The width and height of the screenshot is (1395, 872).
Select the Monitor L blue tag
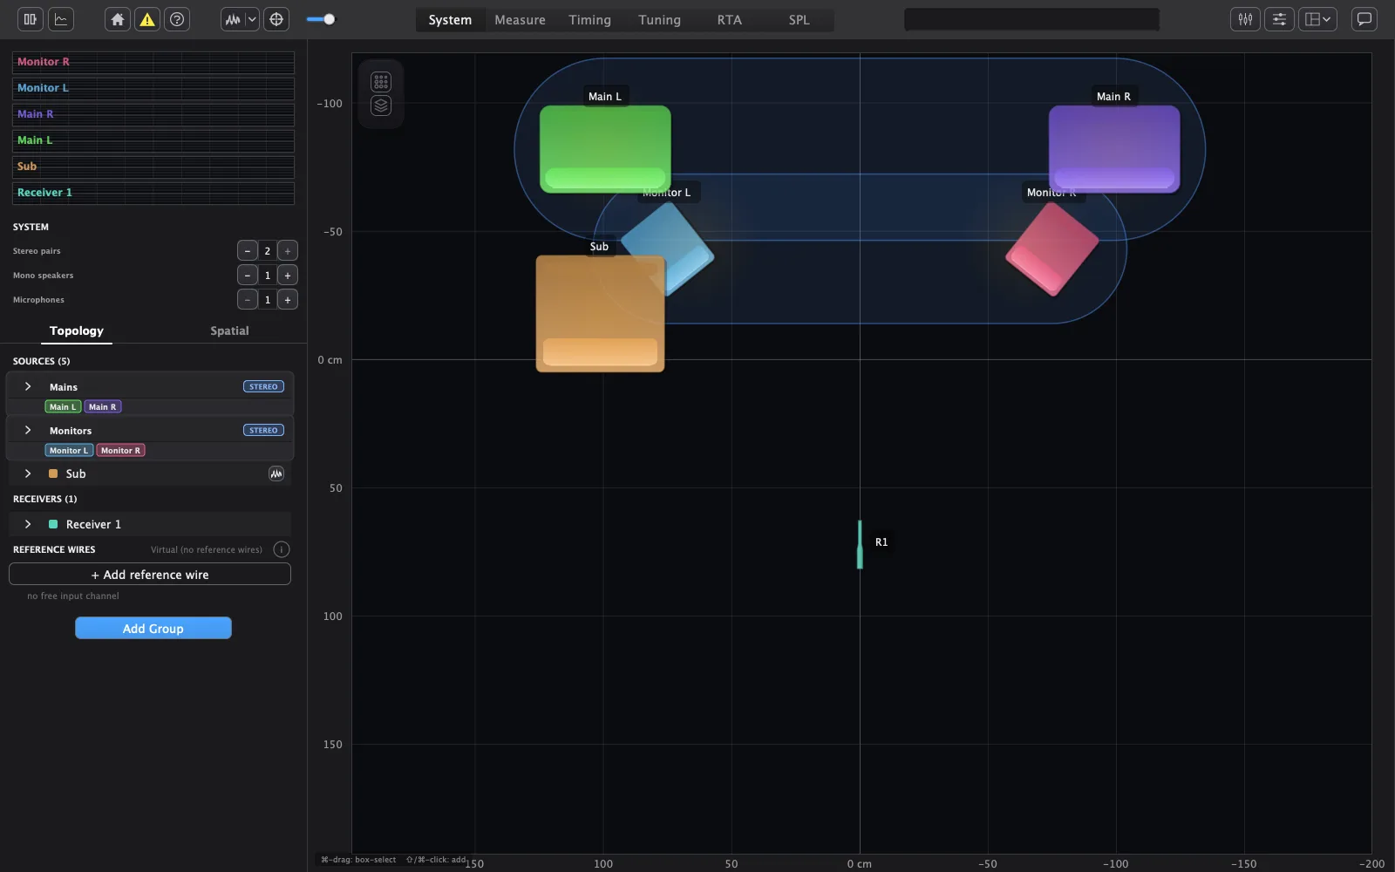click(69, 451)
